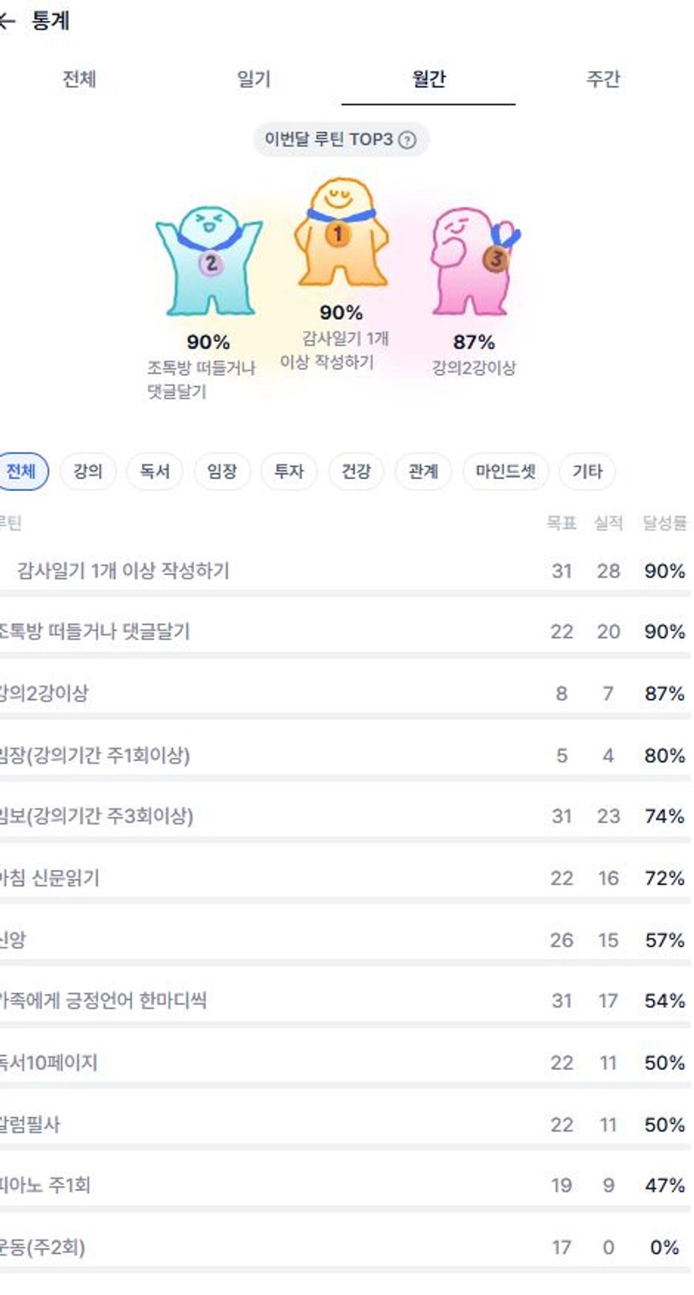Image resolution: width=694 pixels, height=1295 pixels.
Task: Choose the 임장 filter chip
Action: click(222, 472)
